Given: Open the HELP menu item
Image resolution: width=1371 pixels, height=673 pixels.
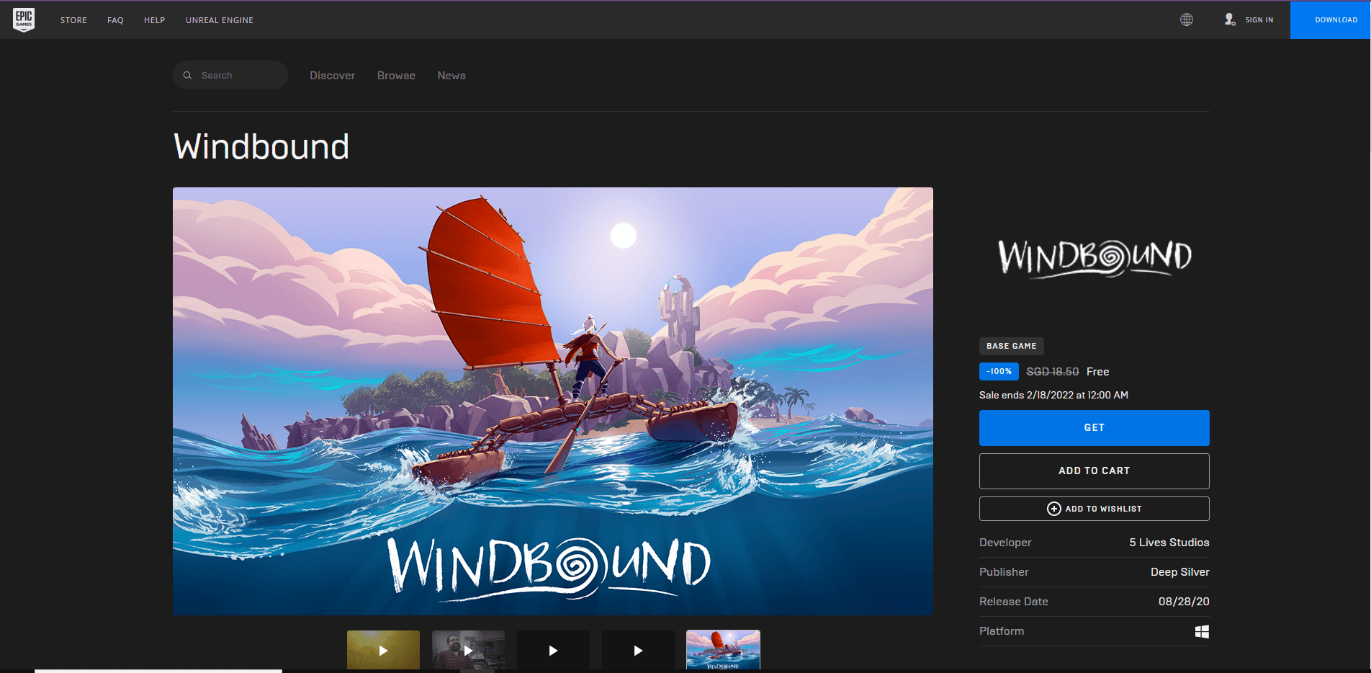Looking at the screenshot, I should click(x=154, y=20).
